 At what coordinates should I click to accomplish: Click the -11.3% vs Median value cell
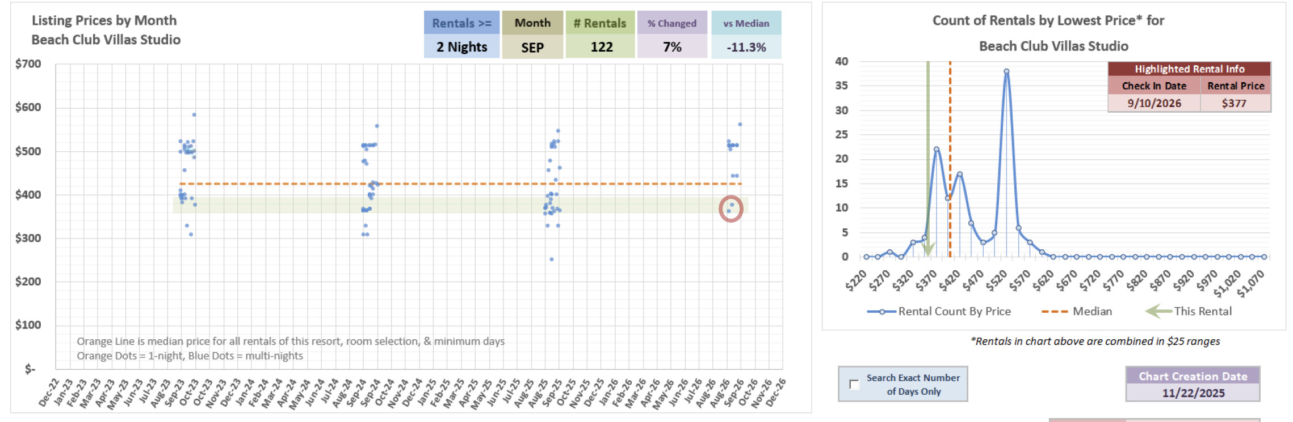coord(746,48)
